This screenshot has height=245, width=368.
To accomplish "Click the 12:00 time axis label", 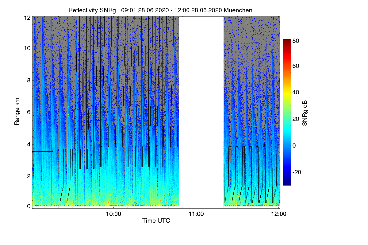I will (279, 214).
